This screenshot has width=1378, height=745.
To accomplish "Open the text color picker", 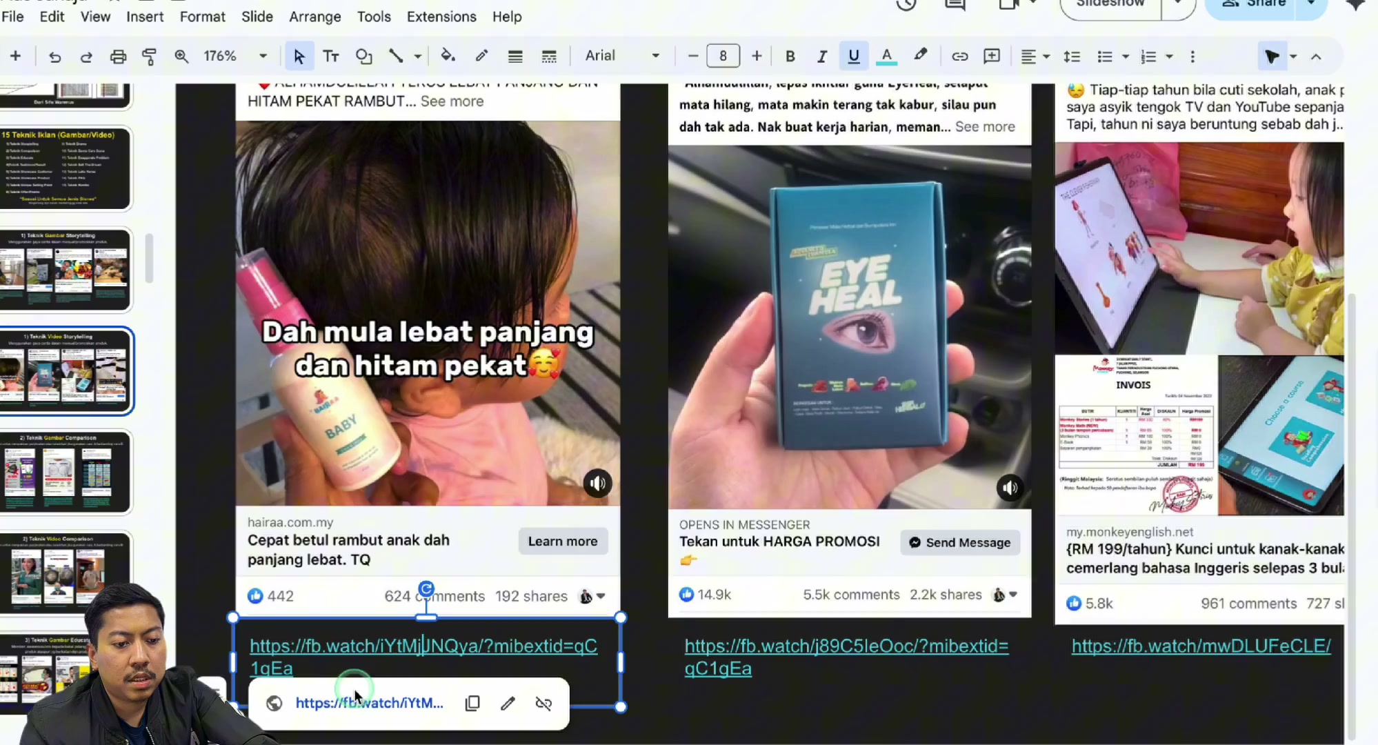I will [887, 56].
